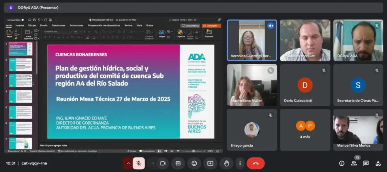Click the present screen button

(x=210, y=163)
